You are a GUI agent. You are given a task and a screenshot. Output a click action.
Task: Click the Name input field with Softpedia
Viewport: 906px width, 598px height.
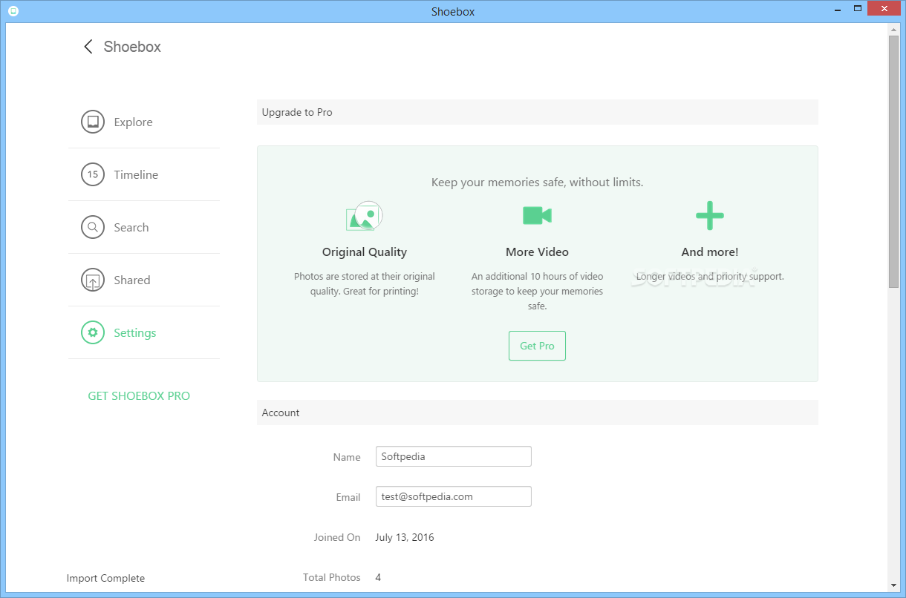(x=454, y=456)
